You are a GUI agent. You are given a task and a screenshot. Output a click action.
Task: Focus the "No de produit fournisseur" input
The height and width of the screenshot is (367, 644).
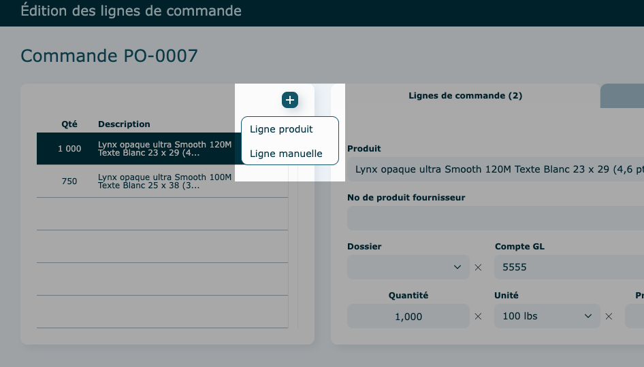point(496,218)
